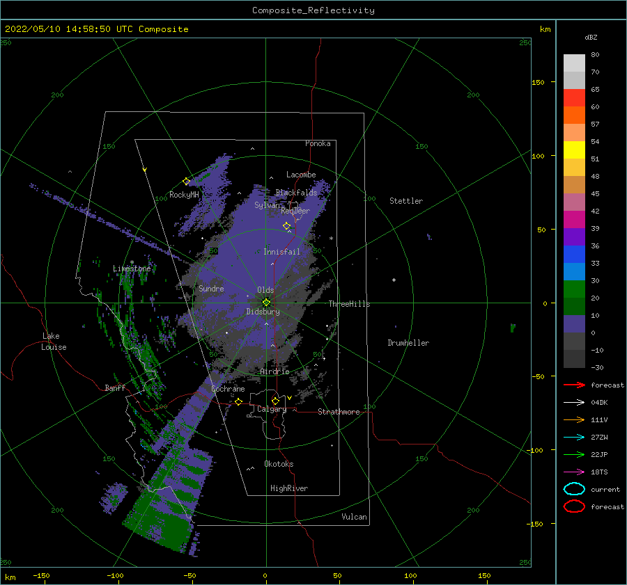Click the RedDeer city label

pos(295,211)
